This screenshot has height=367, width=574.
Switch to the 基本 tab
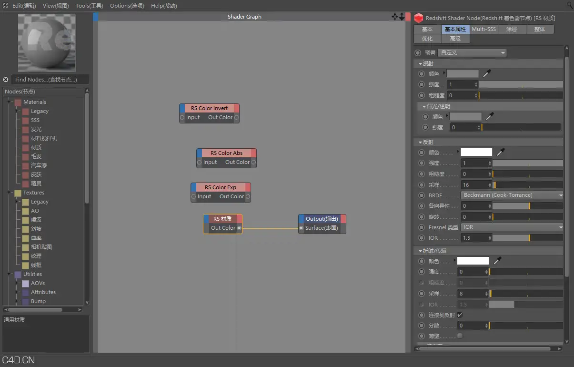point(427,30)
